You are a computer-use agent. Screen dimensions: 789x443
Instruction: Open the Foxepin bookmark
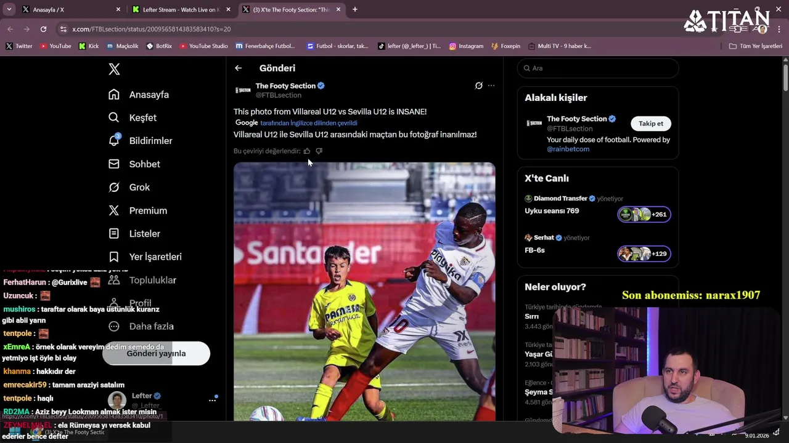(x=505, y=46)
